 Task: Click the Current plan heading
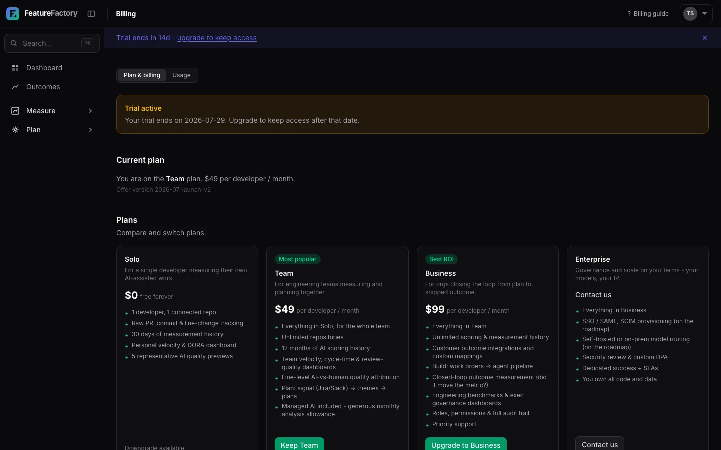coord(140,160)
